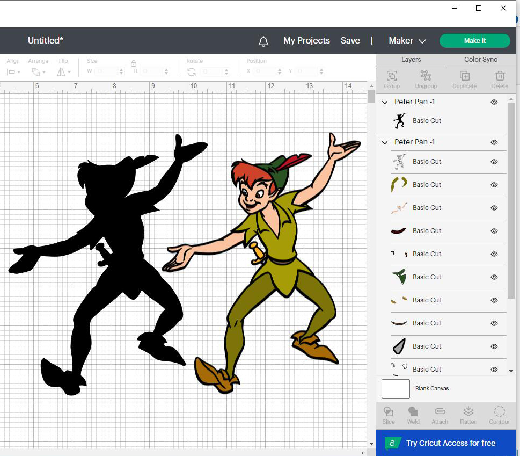Open the Flip dropdown

pyautogui.click(x=64, y=71)
